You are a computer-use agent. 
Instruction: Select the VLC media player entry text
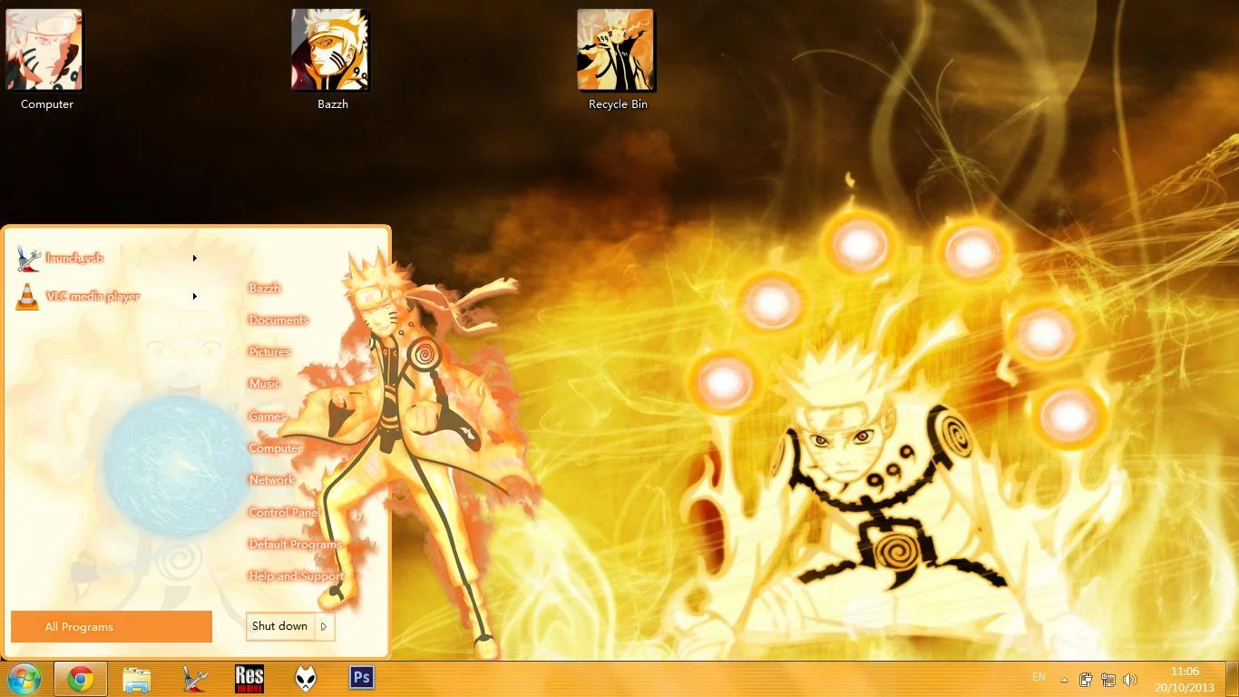point(93,297)
